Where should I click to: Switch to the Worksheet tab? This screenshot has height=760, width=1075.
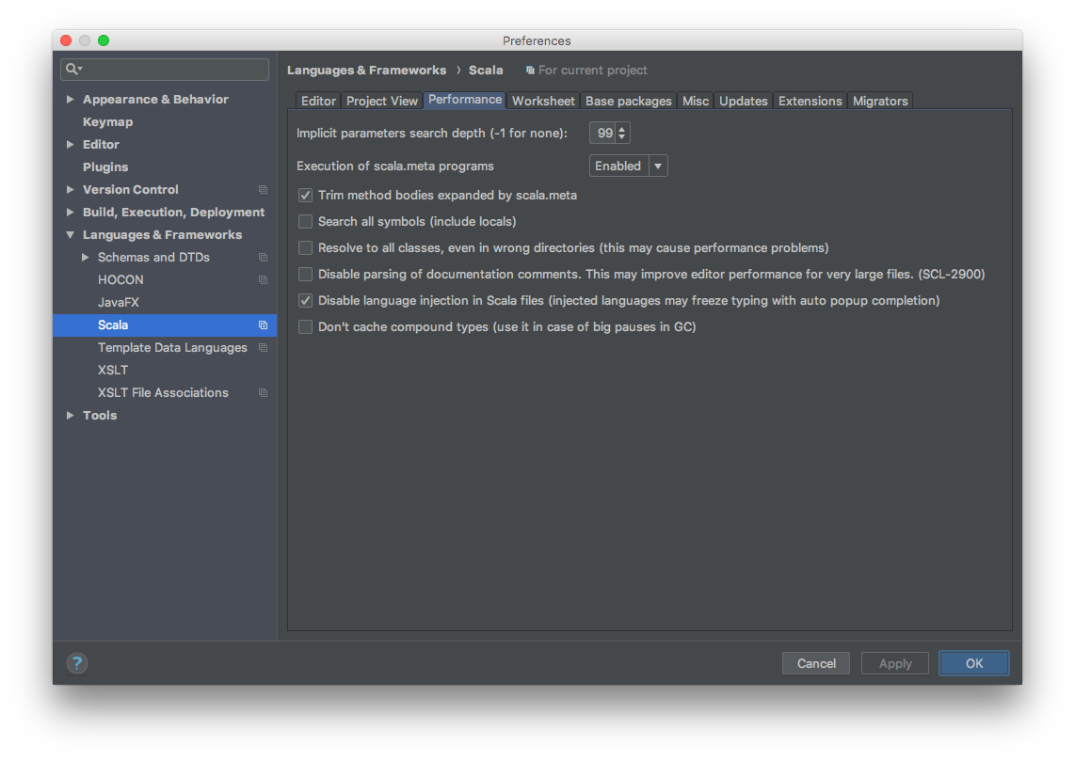(543, 101)
